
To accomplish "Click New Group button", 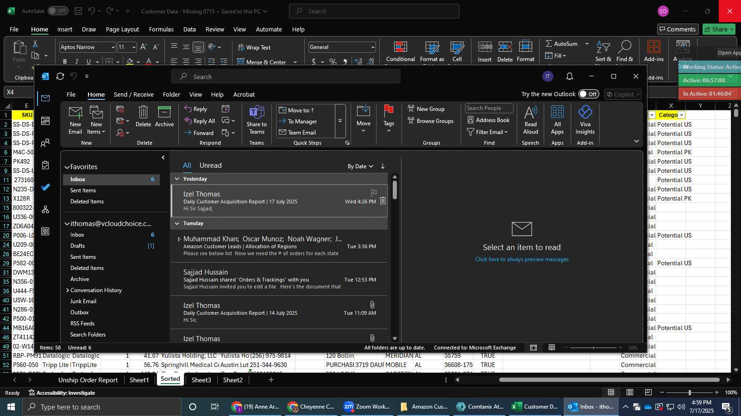I will [x=426, y=109].
